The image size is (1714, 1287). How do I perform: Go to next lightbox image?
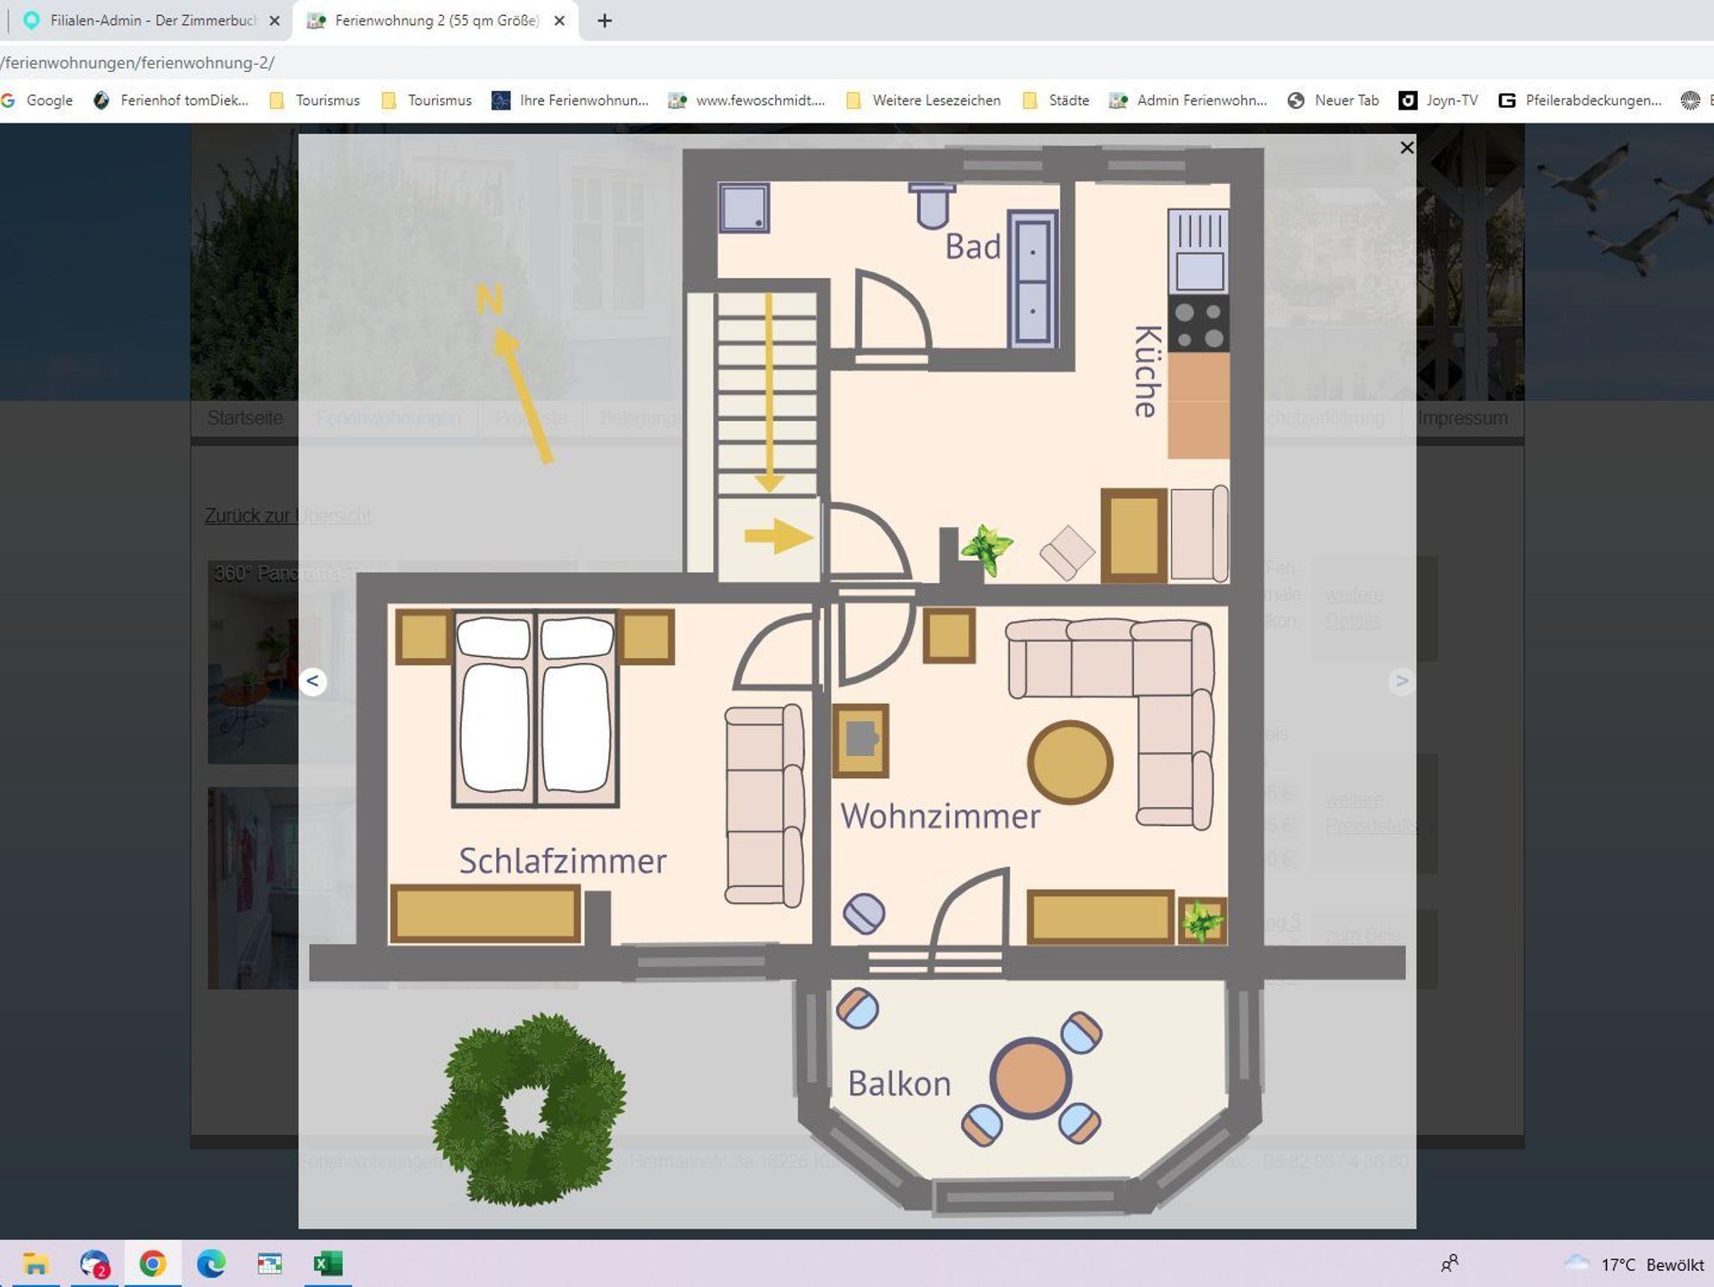(x=1401, y=681)
